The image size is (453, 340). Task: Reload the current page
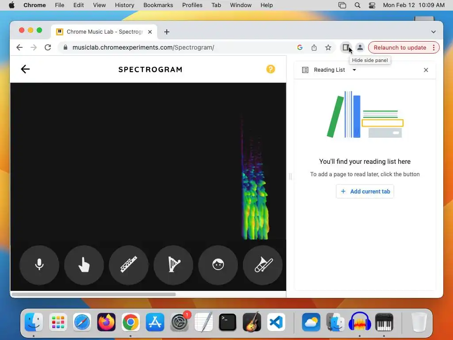48,47
